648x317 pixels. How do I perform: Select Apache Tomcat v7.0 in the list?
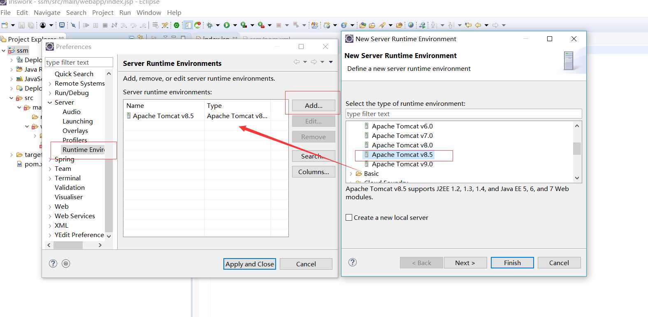tap(402, 136)
